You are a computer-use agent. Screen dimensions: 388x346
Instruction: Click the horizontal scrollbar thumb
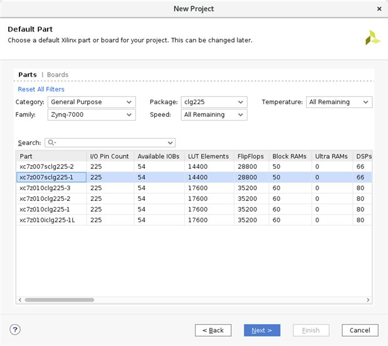pyautogui.click(x=60, y=300)
